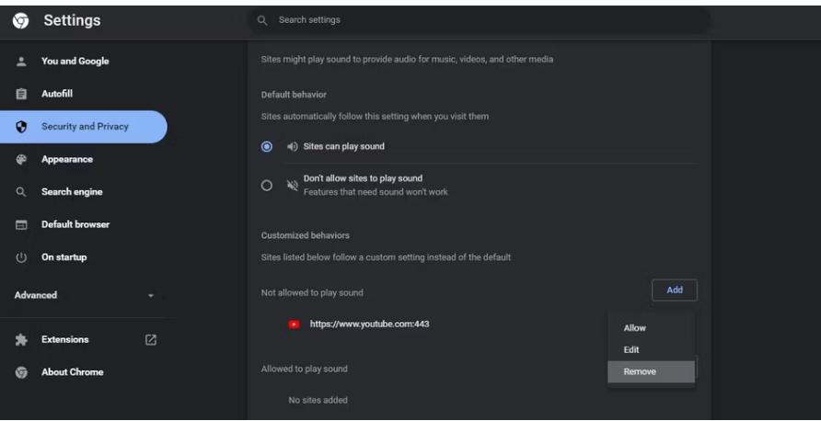The image size is (821, 421).
Task: Click the Advanced label in sidebar
Action: click(x=36, y=295)
